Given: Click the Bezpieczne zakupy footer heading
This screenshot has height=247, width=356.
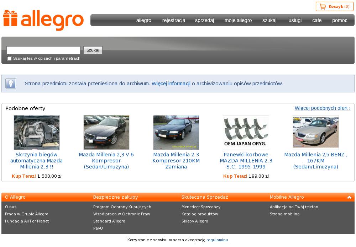Looking at the screenshot, I should [x=116, y=197].
